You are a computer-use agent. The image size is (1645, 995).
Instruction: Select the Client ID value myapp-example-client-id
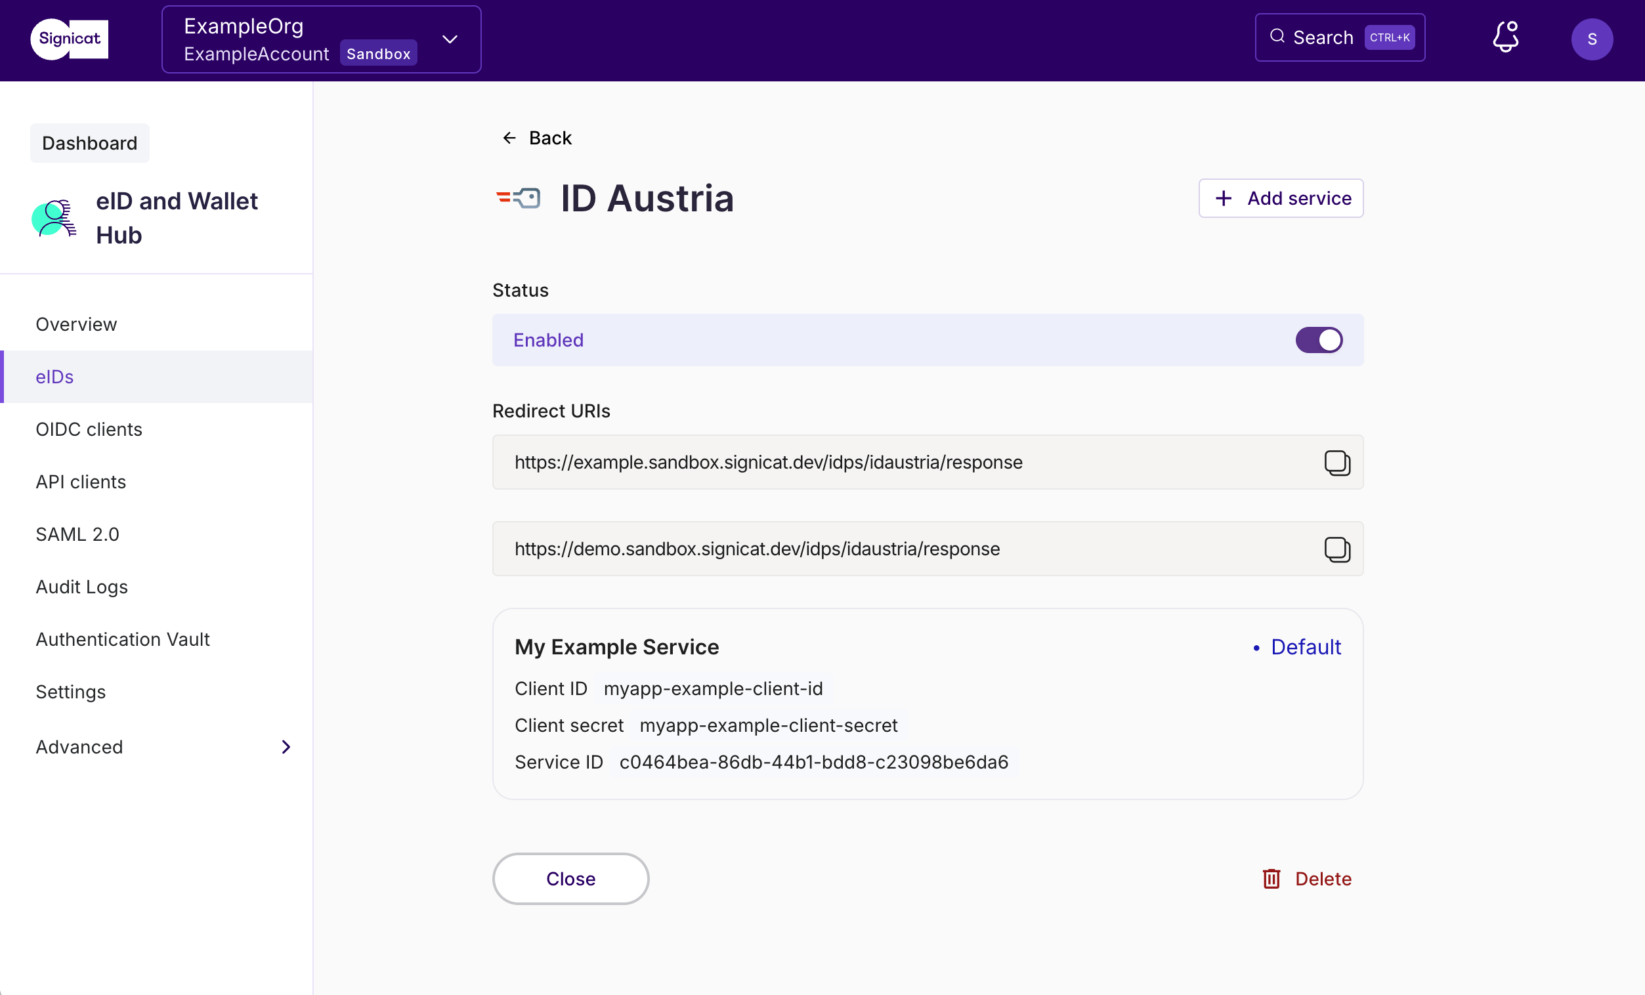tap(713, 688)
